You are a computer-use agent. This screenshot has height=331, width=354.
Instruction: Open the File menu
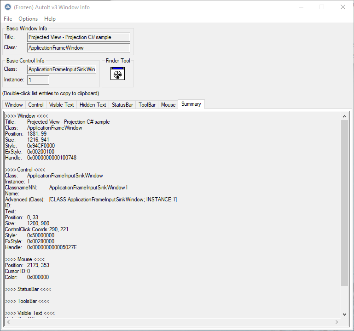point(8,19)
